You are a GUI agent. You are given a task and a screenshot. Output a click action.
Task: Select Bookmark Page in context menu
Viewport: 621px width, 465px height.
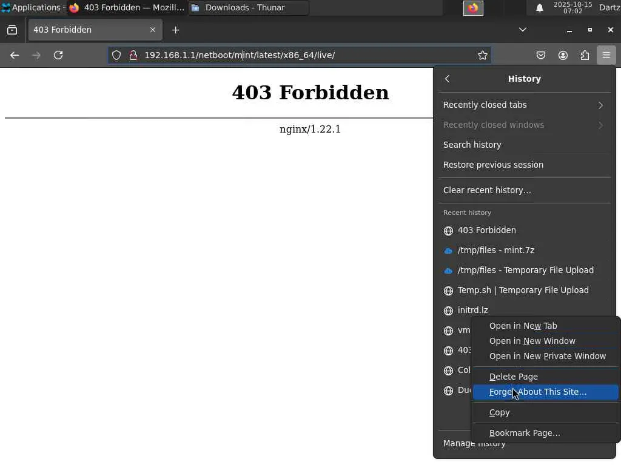(x=545, y=433)
